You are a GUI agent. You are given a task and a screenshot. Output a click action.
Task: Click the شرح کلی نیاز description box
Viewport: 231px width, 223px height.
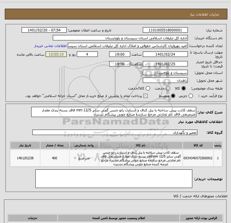coord(114,112)
